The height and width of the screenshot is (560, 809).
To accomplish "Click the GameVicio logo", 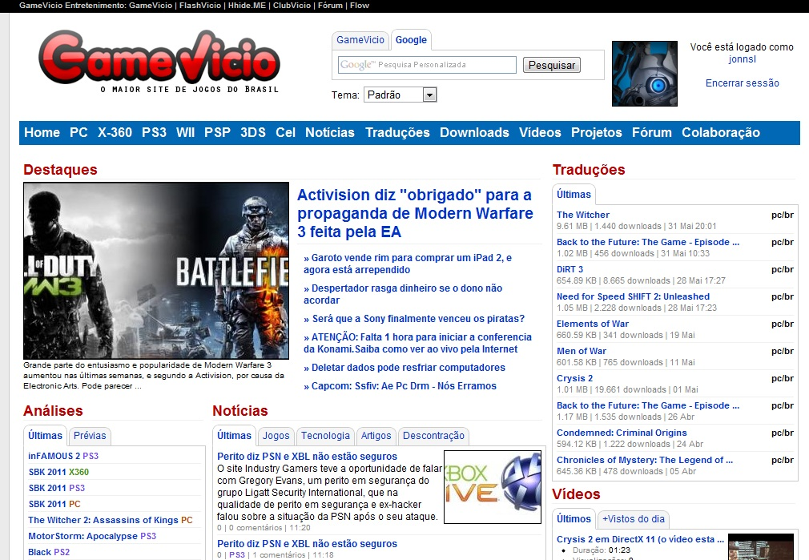I will tap(159, 62).
